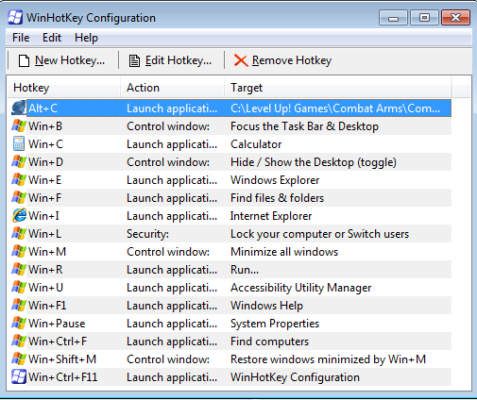This screenshot has width=477, height=400.
Task: Click the Windows flag icon beside Win+M
Action: [19, 252]
